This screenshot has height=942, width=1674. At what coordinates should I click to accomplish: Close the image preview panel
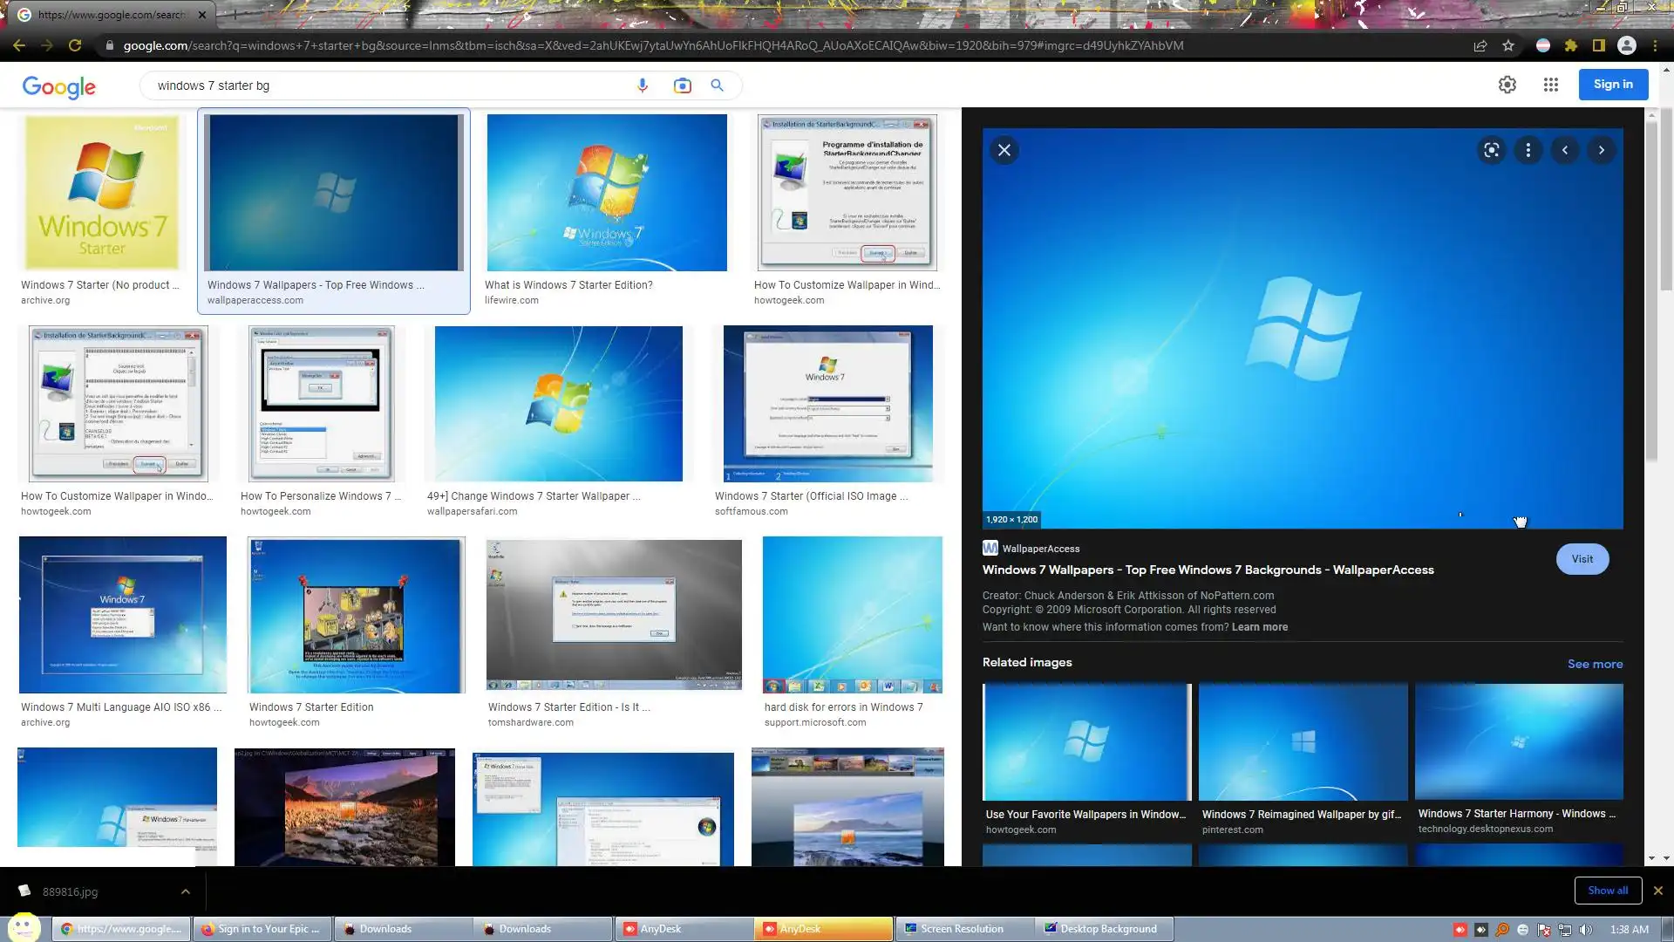pyautogui.click(x=1004, y=150)
